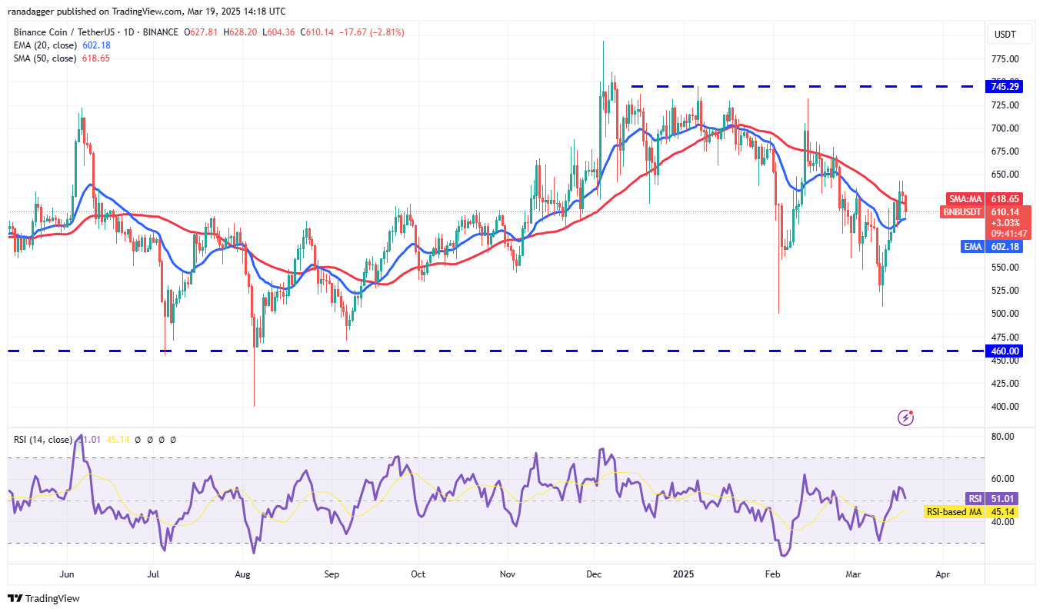Click the Jun label on time axis
The height and width of the screenshot is (612, 1043).
click(x=66, y=574)
